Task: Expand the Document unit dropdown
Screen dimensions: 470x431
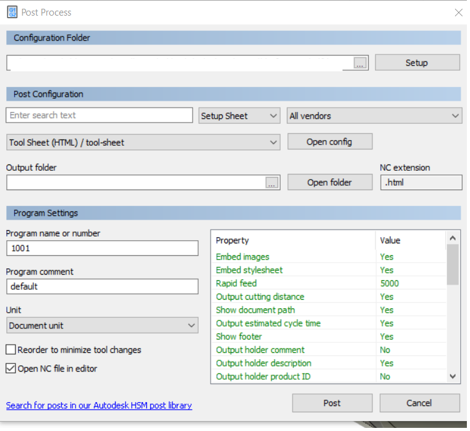Action: (102, 325)
